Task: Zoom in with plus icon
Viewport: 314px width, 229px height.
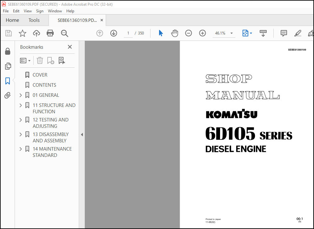Action: (x=203, y=33)
